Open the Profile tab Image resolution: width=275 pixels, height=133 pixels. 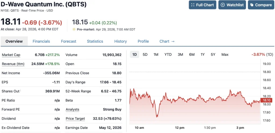tap(143, 41)
